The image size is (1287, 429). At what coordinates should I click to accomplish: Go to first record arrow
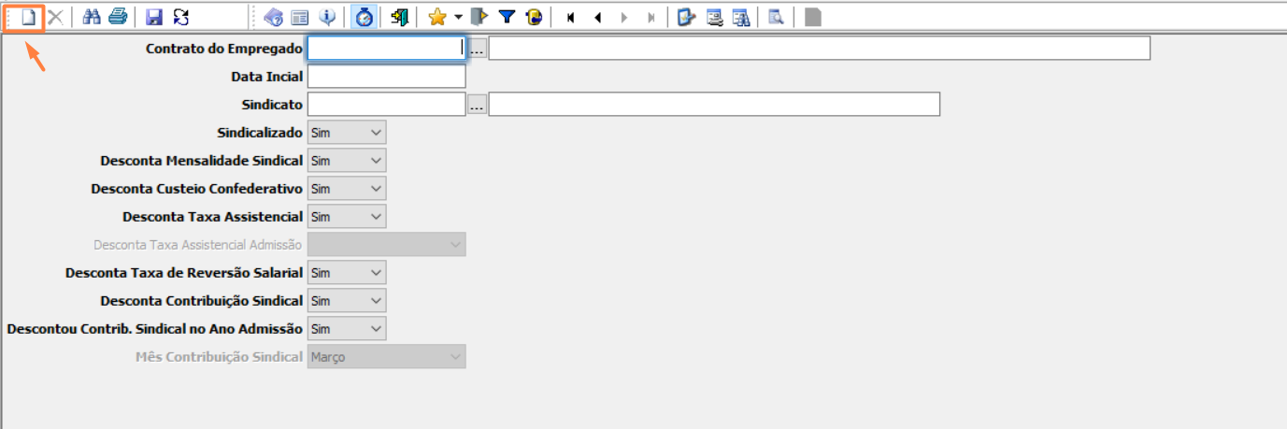570,17
